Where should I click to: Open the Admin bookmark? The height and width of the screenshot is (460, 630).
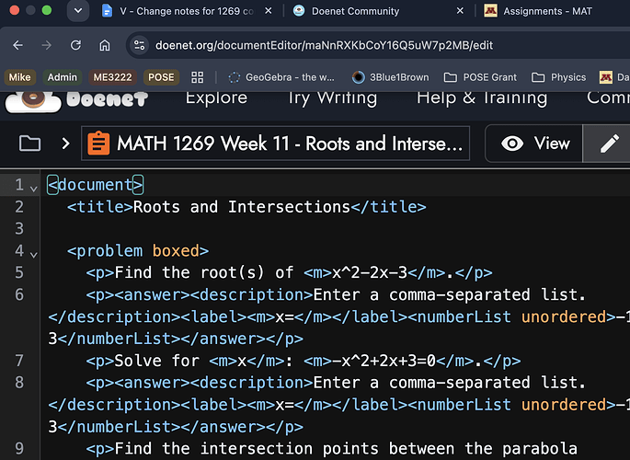[x=62, y=77]
